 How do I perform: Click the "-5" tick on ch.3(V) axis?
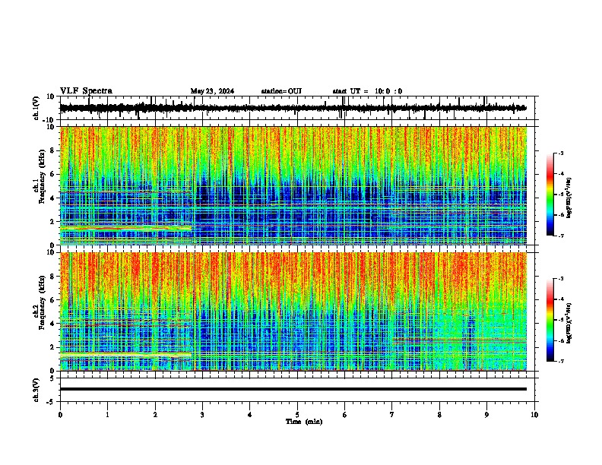[x=52, y=402]
